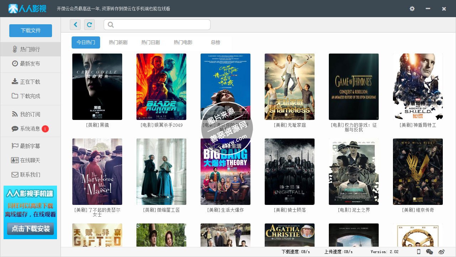
Task: Open settings gear in title bar
Action: click(412, 9)
